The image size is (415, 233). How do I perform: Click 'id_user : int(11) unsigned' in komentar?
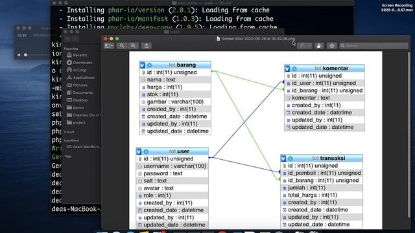(x=324, y=83)
